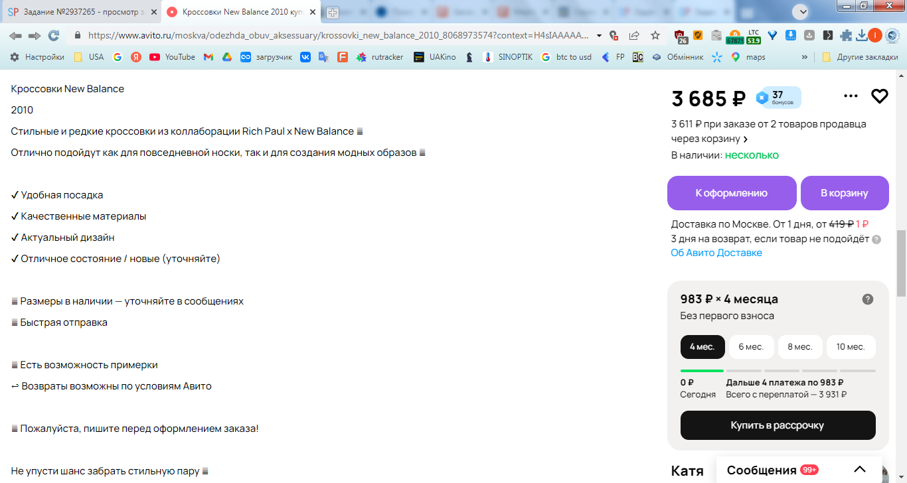Click the 37 bonuses badge
Image resolution: width=907 pixels, height=483 pixels.
pos(778,98)
